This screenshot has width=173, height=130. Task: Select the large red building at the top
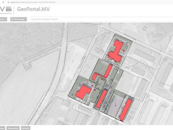click(x=118, y=49)
